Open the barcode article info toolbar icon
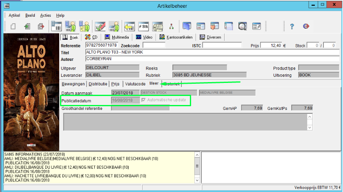The width and height of the screenshot is (343, 192). click(56, 26)
